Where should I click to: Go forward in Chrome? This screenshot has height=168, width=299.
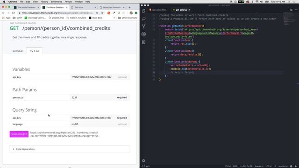(8, 13)
